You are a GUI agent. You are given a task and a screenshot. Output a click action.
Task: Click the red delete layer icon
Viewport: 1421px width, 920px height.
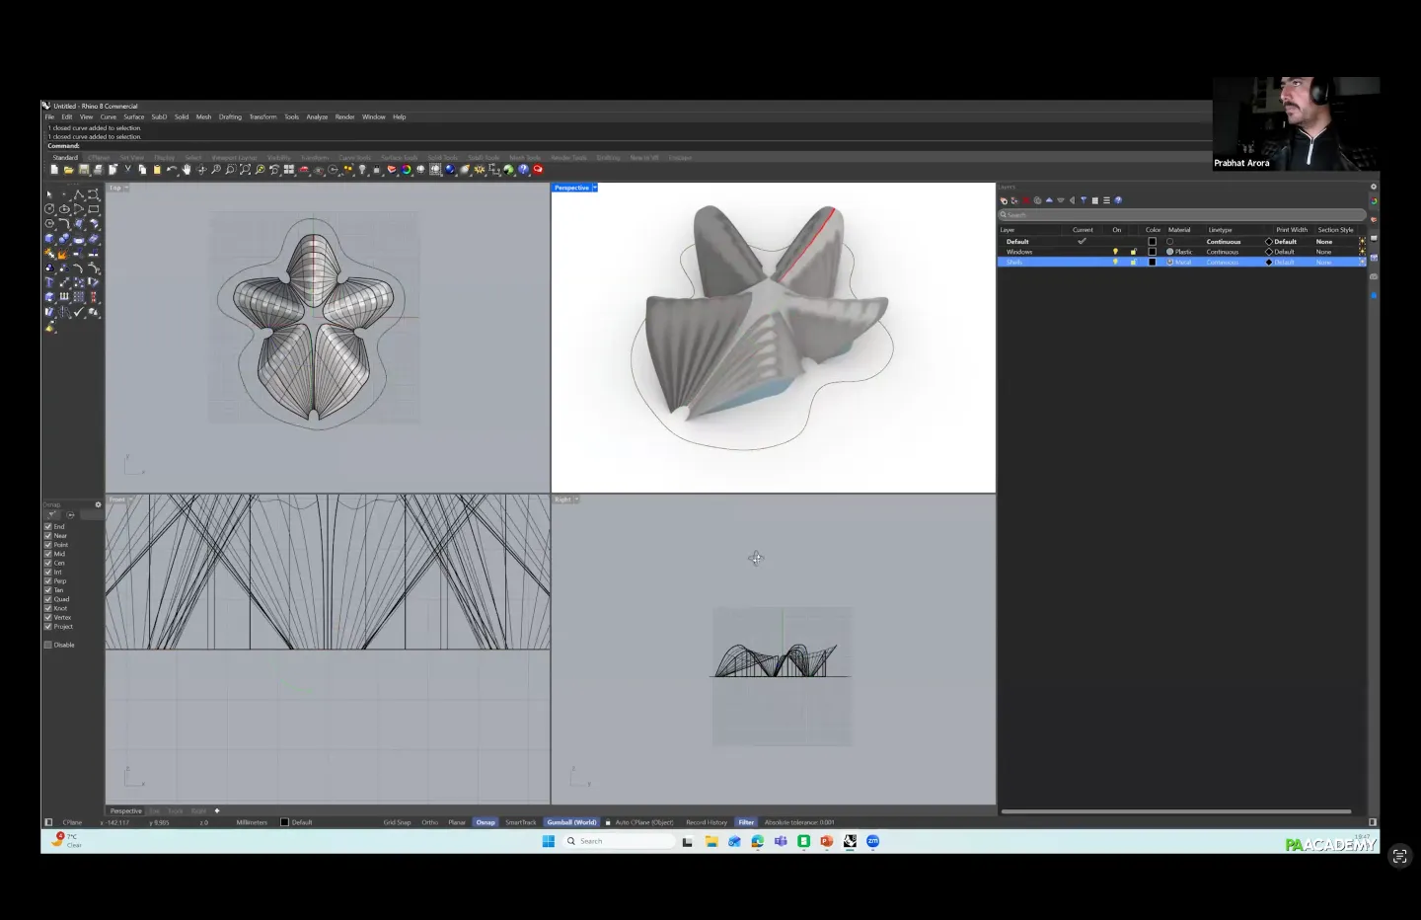(x=1025, y=200)
